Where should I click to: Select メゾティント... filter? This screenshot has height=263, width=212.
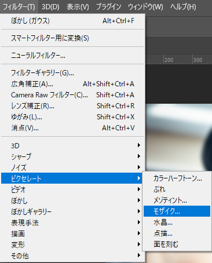(x=177, y=200)
